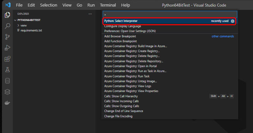Open the Edit menu
This screenshot has height=133, width=253.
(x=31, y=5)
